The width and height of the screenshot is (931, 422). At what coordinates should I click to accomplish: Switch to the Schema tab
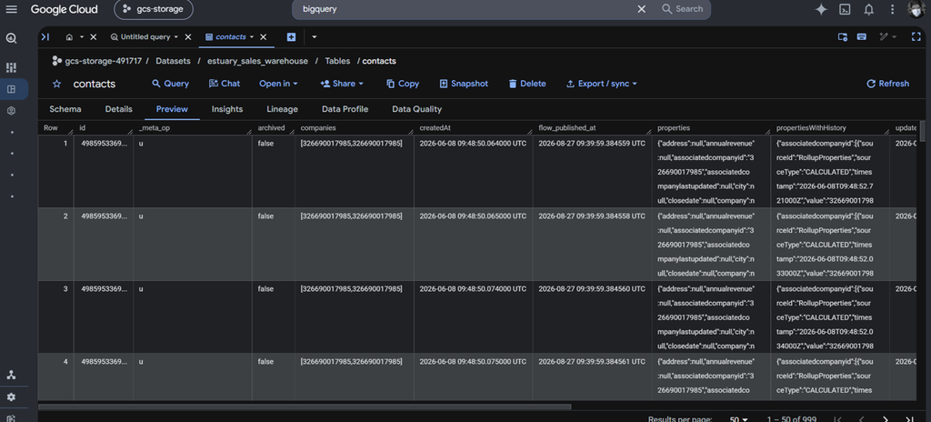coord(65,109)
